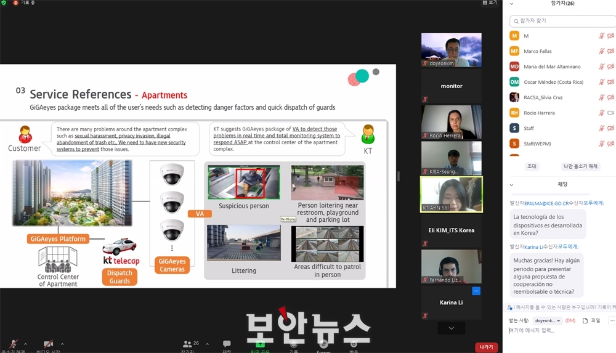
Task: Click RACSA_Silvia Cruz mic icon
Action: tap(601, 97)
